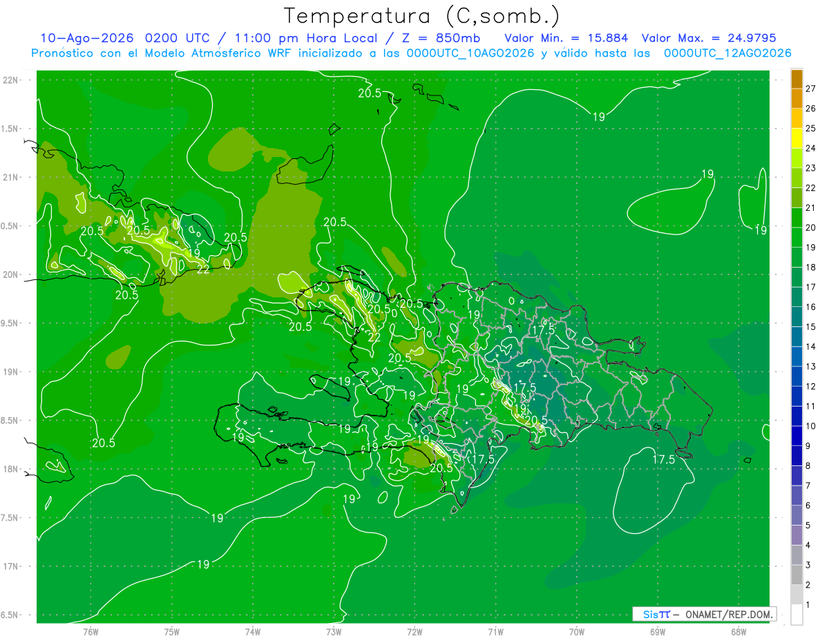Image resolution: width=829 pixels, height=641 pixels.
Task: Click the "69W" longitude axis label
Action: pyautogui.click(x=658, y=632)
